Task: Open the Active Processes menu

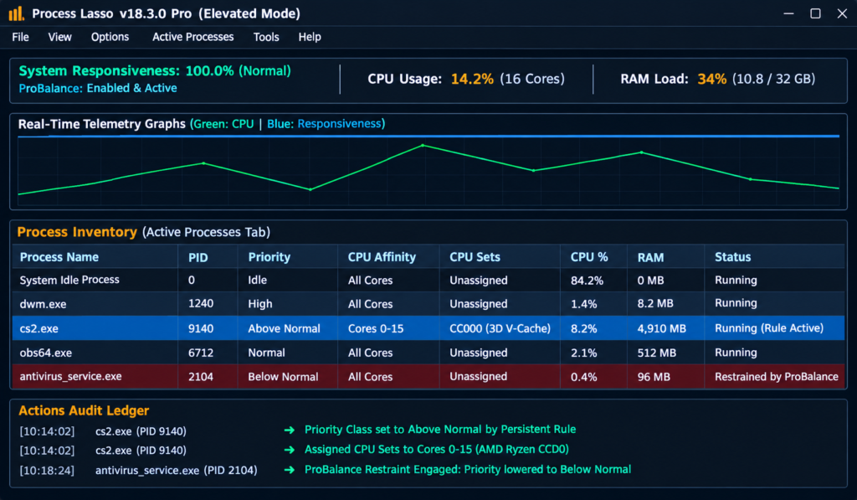Action: (193, 37)
